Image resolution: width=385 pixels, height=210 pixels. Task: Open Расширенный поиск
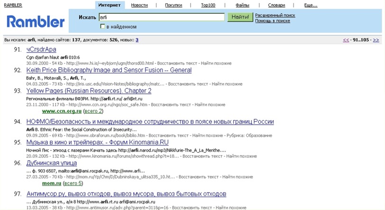tap(275, 15)
